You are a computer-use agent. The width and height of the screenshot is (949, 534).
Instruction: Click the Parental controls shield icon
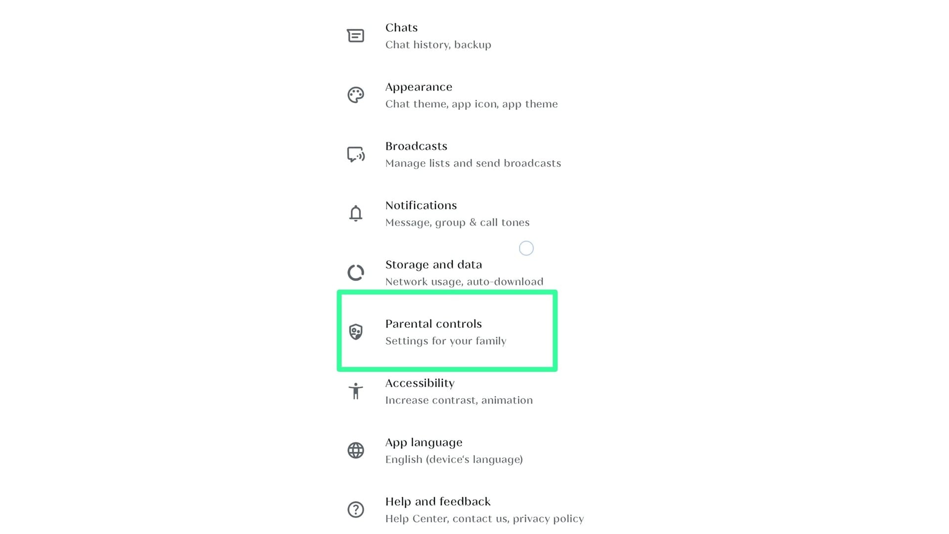[355, 332]
